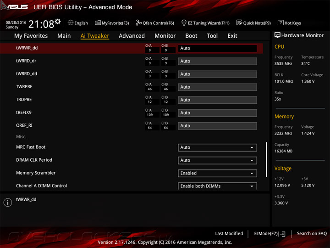Select the DRAM CLK Period label

[34, 160]
